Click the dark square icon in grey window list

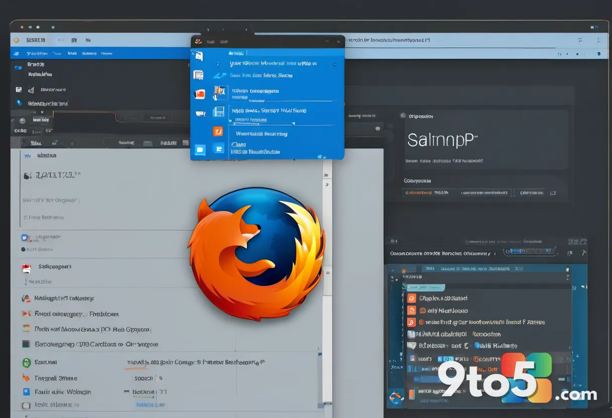pyautogui.click(x=26, y=344)
